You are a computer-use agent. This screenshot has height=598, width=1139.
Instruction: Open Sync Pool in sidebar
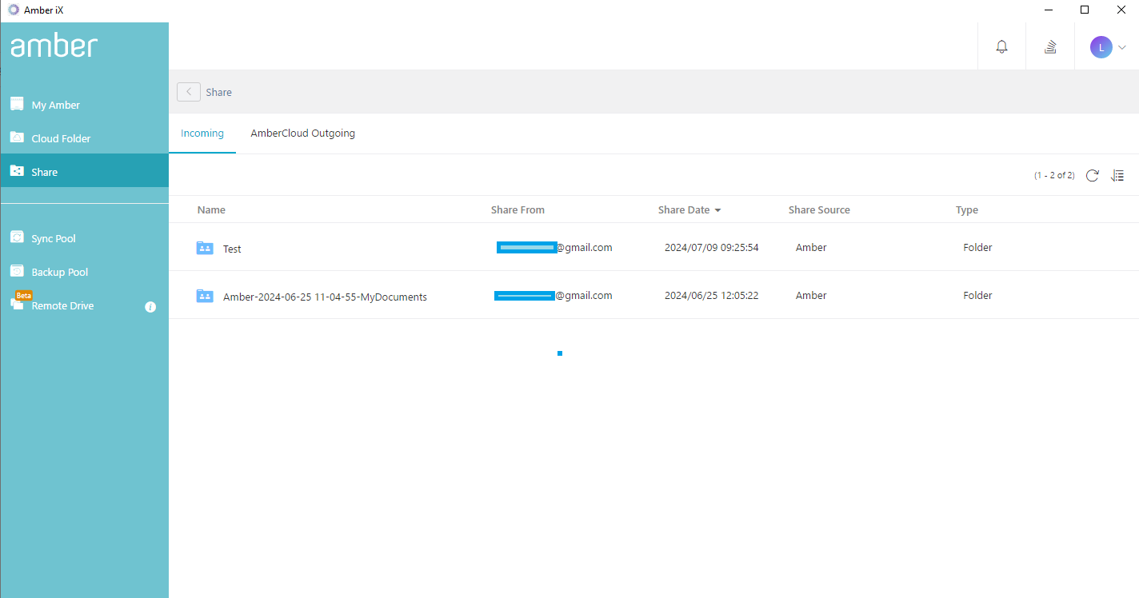[84, 238]
